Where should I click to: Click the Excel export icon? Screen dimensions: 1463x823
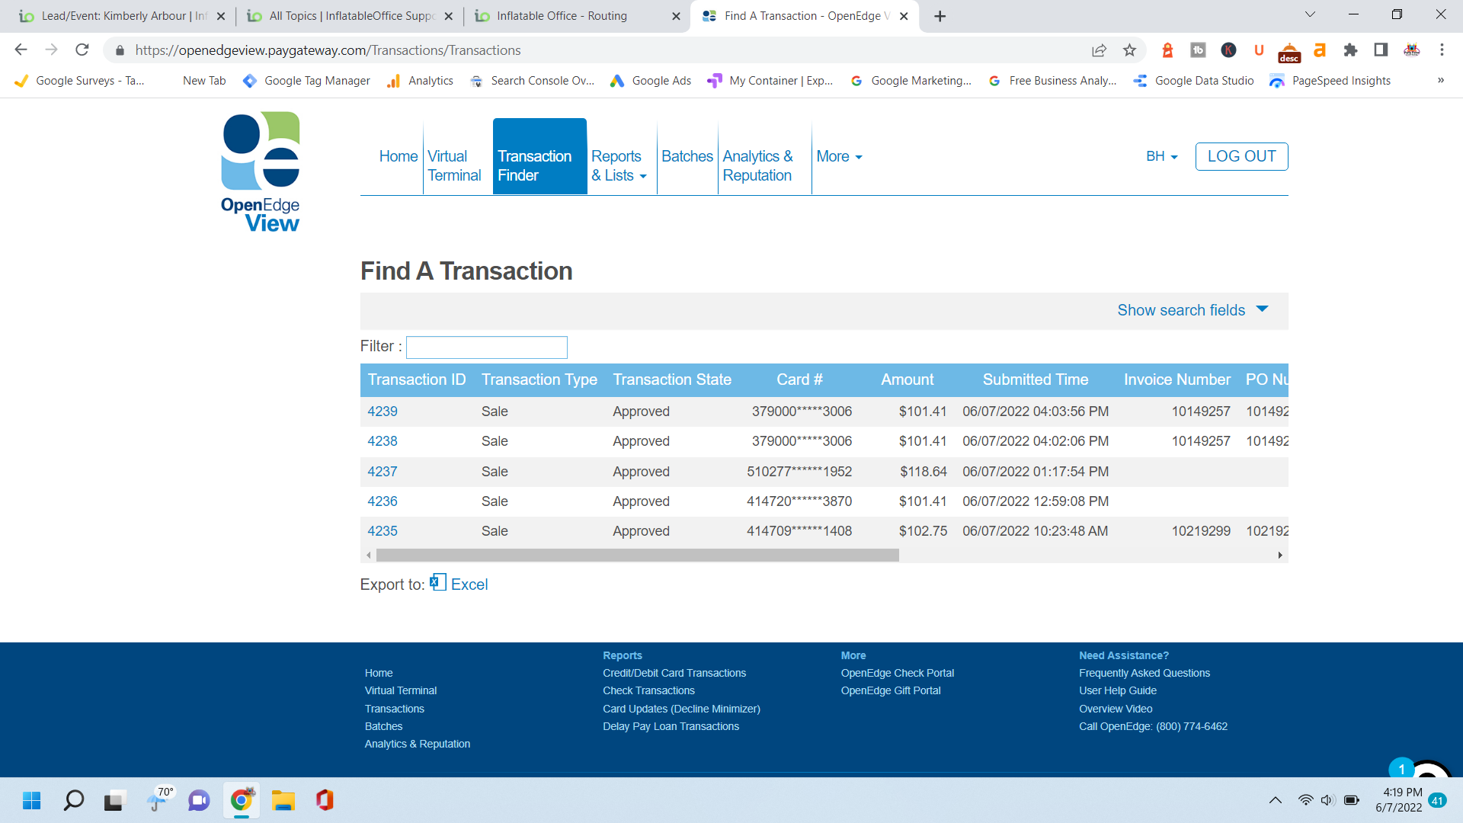[437, 582]
